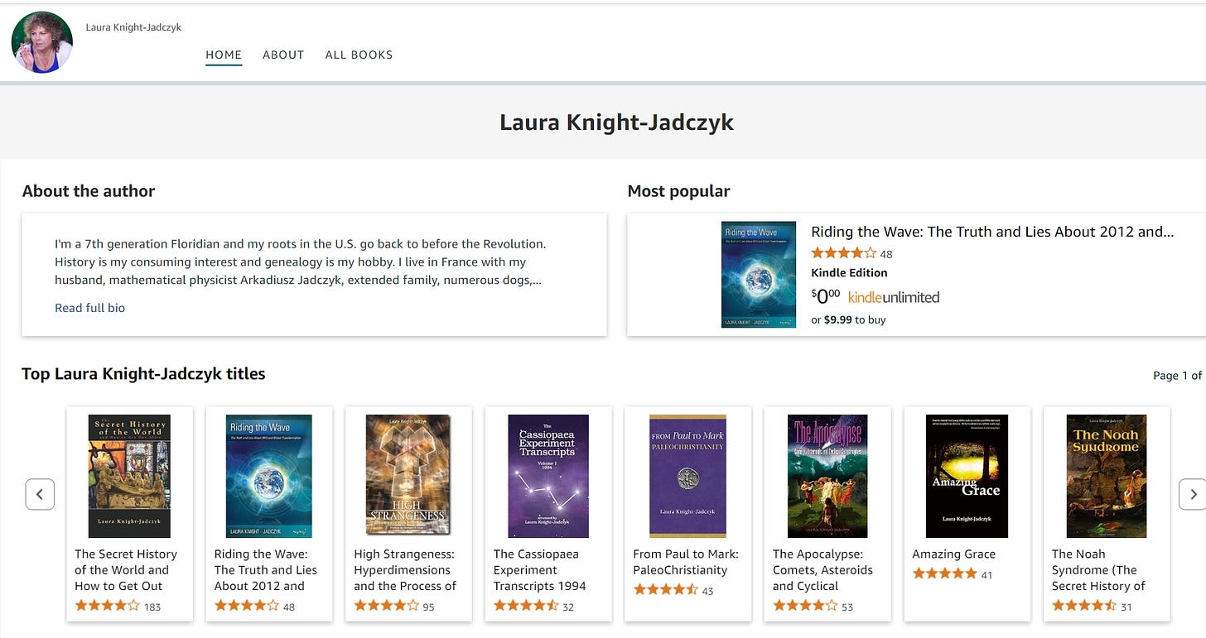
Task: Go to previous carousel page arrow
Action: (40, 494)
